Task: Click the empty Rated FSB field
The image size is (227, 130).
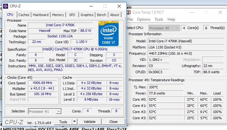Action: point(42,99)
